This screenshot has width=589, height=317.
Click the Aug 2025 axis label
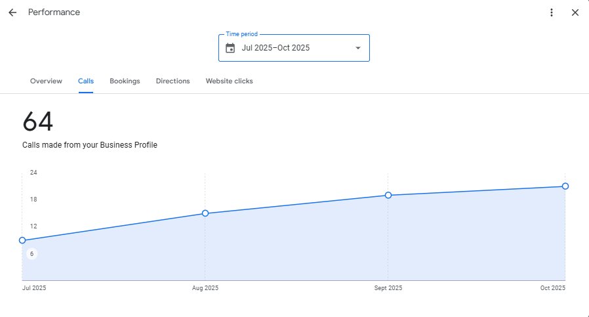tap(205, 287)
